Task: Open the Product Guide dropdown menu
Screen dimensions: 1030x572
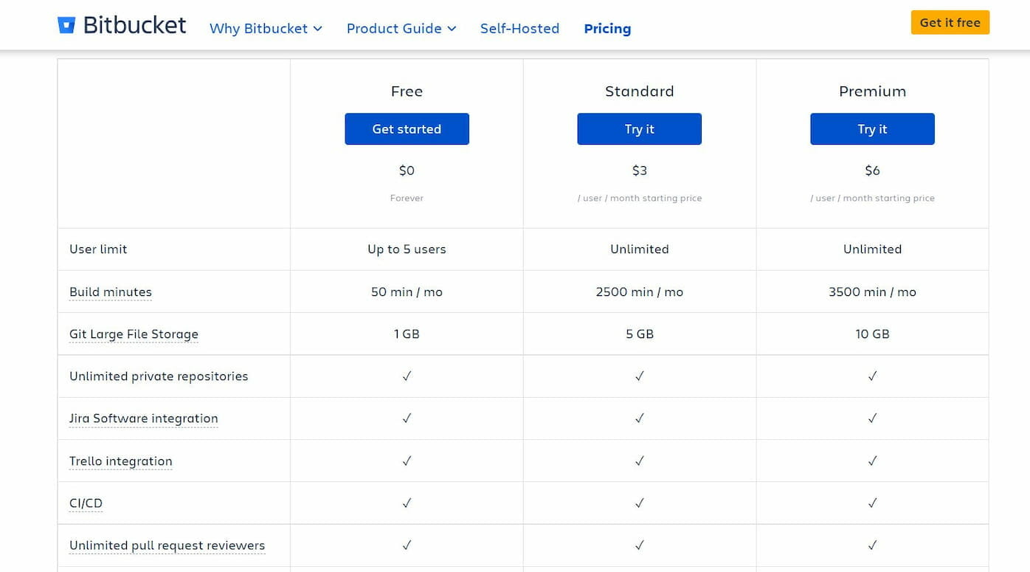Action: [x=401, y=29]
